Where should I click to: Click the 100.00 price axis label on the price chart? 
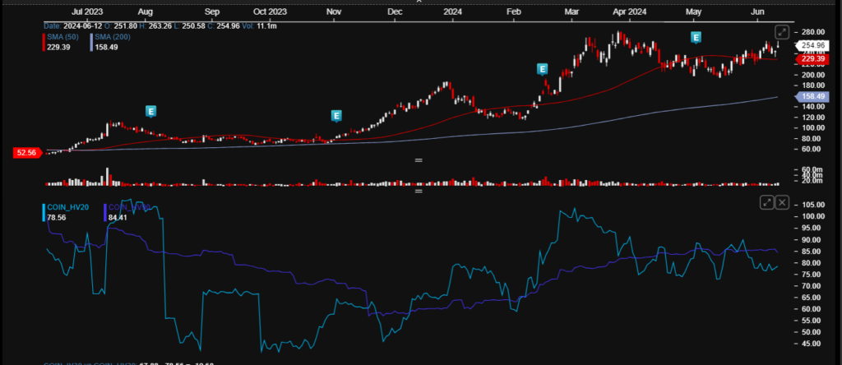pyautogui.click(x=813, y=127)
